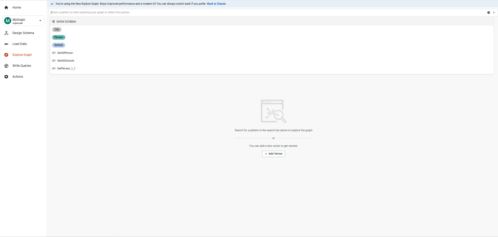498x237 pixels.
Task: Click the code icon beside GetAllSchools
Action: (54, 61)
